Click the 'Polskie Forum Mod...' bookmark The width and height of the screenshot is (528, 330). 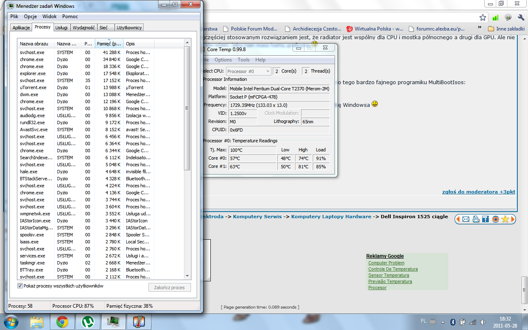[250, 29]
